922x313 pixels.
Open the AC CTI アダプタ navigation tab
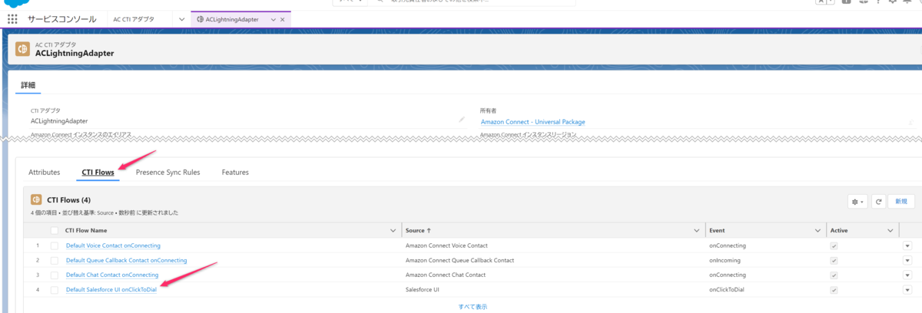(x=134, y=18)
